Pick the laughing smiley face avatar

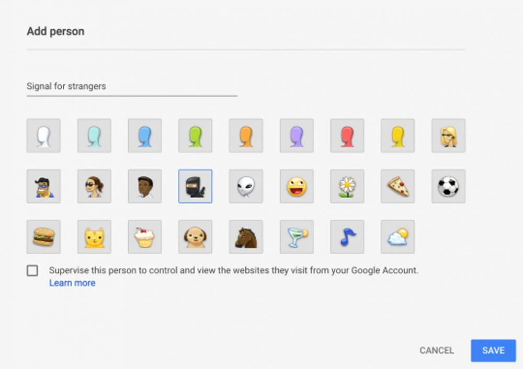(297, 186)
